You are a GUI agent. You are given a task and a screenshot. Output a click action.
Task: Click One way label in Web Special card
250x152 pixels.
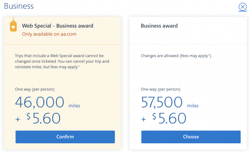[x=35, y=89]
